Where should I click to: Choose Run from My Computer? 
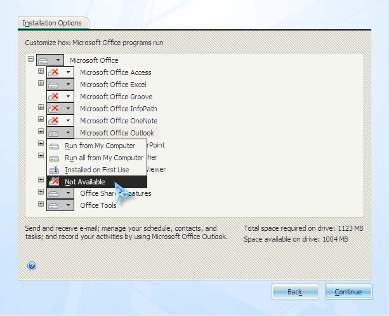tap(96, 146)
